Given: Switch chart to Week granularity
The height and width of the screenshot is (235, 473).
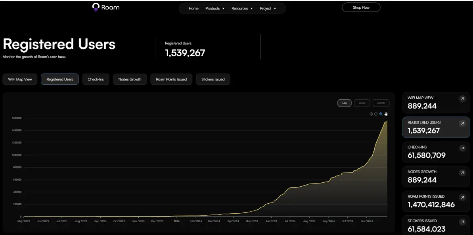Looking at the screenshot, I should 362,103.
